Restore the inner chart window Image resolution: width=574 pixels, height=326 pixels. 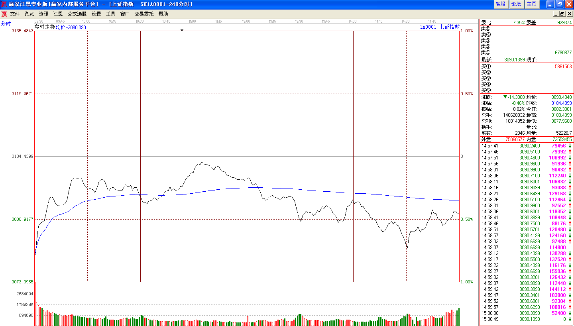click(x=562, y=14)
